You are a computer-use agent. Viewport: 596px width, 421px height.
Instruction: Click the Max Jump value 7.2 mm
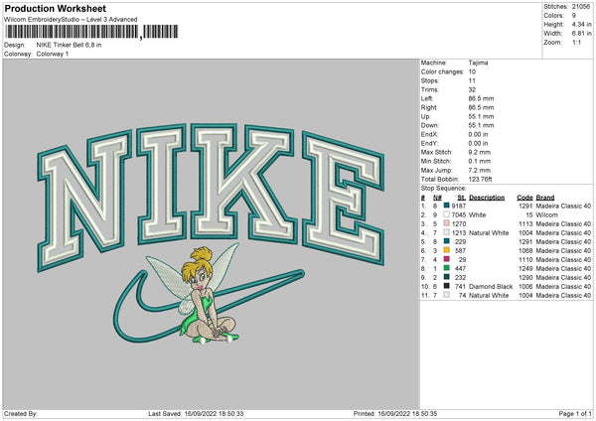[480, 170]
